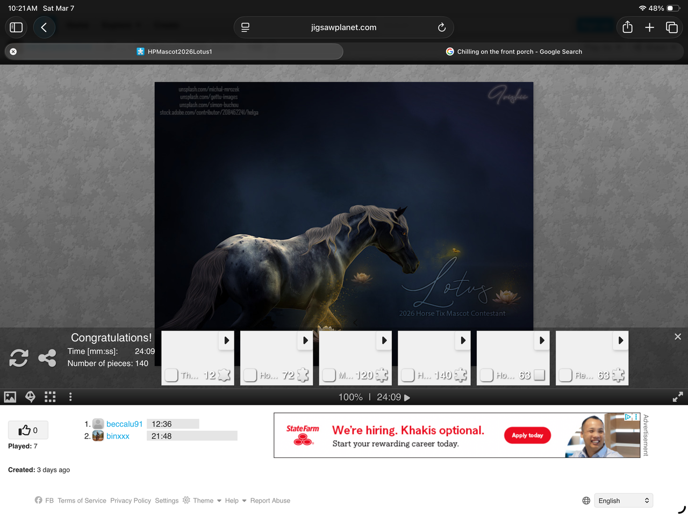Open Terms of Service link
This screenshot has height=516, width=688.
coord(82,500)
